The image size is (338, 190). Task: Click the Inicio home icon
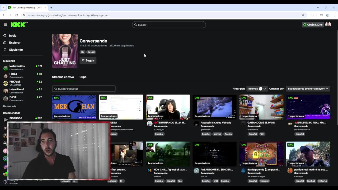pyautogui.click(x=5, y=36)
